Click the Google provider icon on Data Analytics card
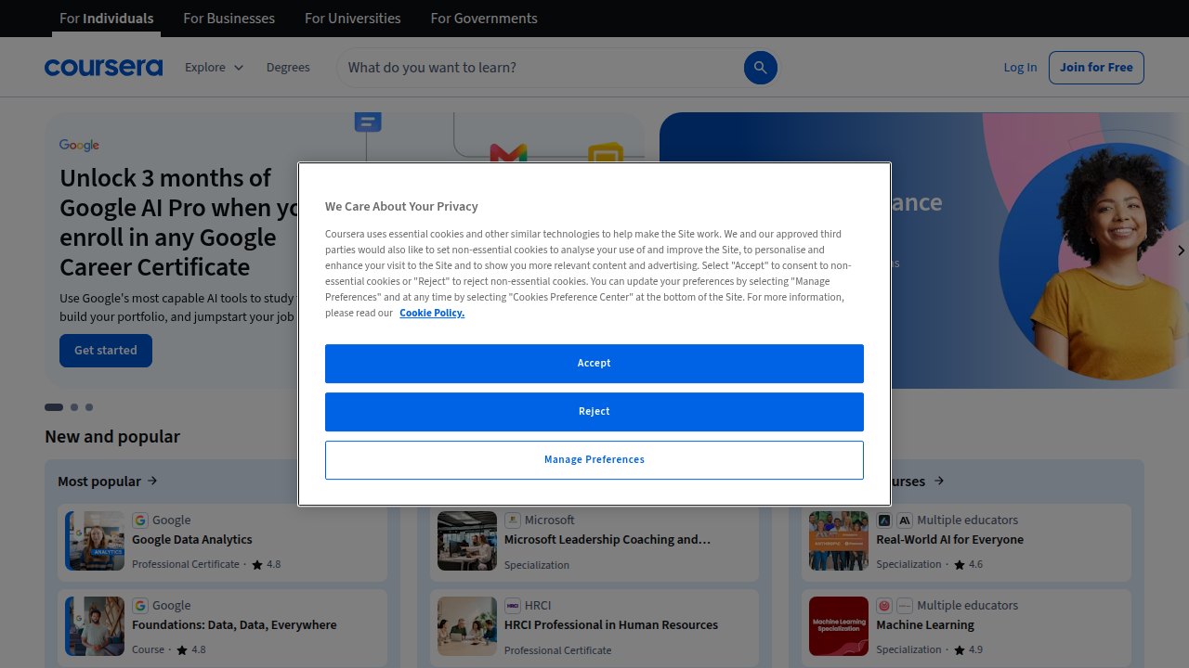 (x=140, y=520)
